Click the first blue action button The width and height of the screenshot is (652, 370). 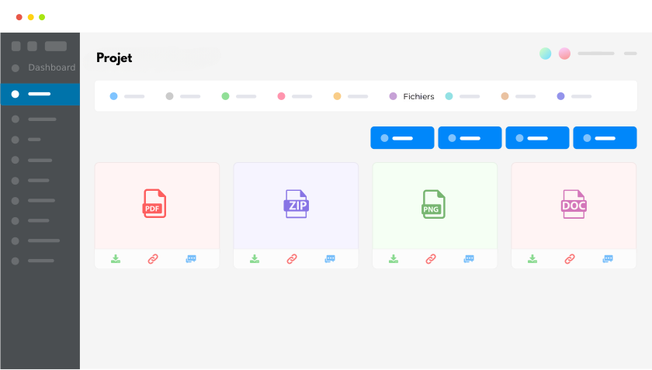point(402,138)
